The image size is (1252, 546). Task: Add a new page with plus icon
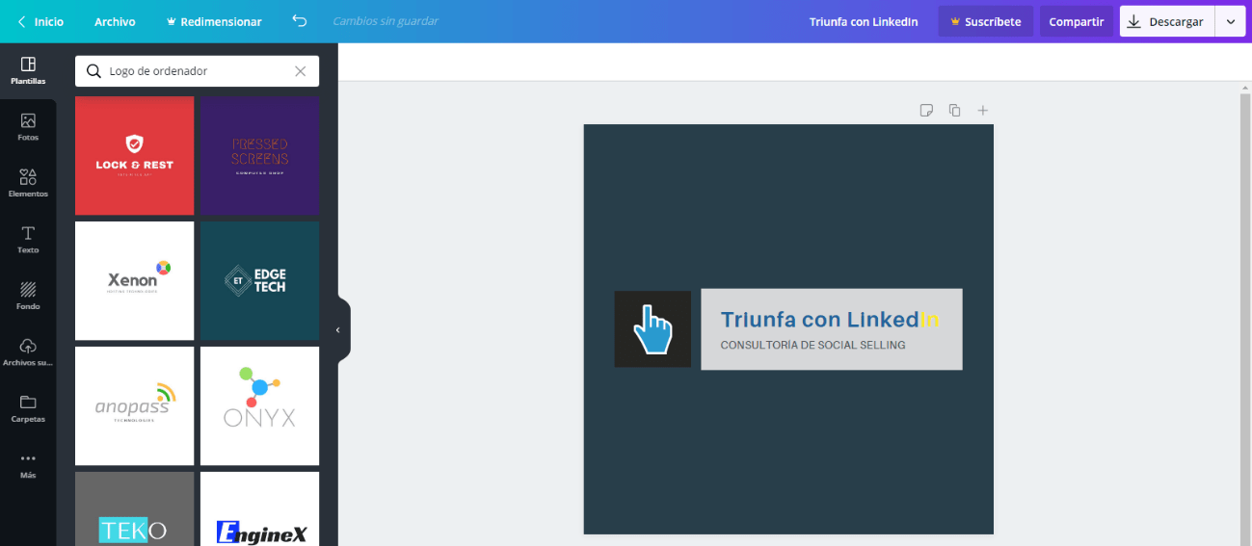click(x=983, y=111)
